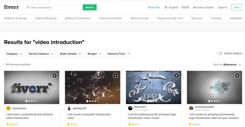245x127 pixels.
Task: Click the gabrielgm19 seller avatar
Action: tap(69, 108)
